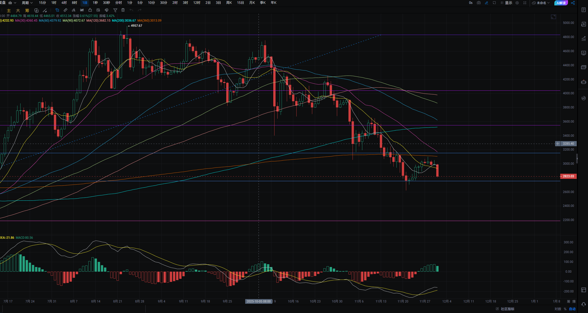The width and height of the screenshot is (588, 313).
Task: Open the candlestick chart type dropdown
Action: 12,3
